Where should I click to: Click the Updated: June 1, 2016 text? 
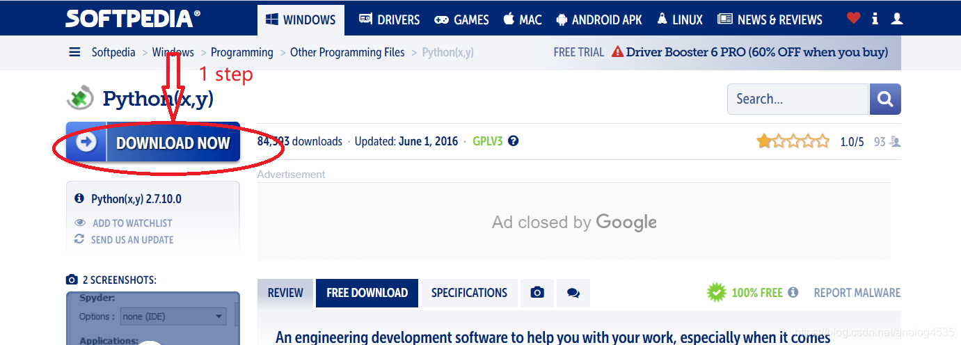point(406,141)
